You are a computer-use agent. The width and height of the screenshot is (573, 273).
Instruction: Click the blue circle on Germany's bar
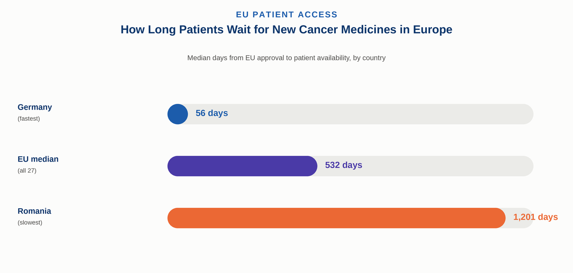tap(178, 114)
